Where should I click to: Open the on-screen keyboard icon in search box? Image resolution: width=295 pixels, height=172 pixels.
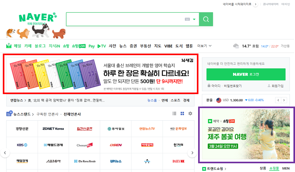pyautogui.click(x=187, y=19)
